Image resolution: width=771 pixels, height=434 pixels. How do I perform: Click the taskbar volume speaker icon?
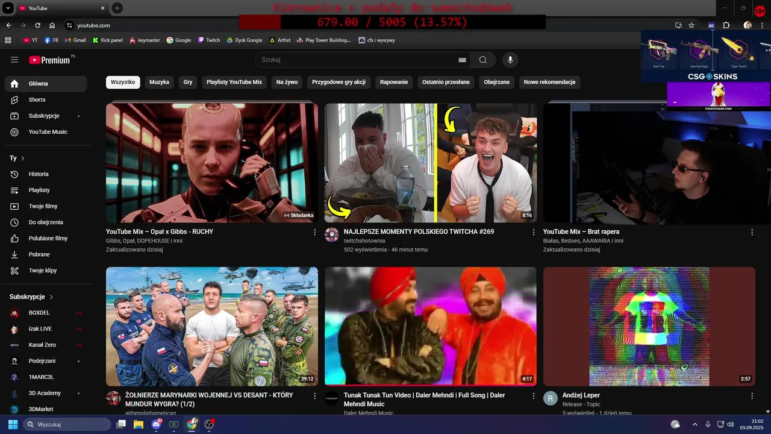(x=731, y=424)
